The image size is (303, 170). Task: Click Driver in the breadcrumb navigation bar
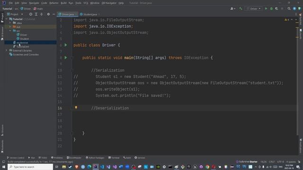[x=26, y=8]
